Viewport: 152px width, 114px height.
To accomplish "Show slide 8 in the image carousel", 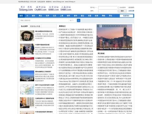I will point(116,26).
